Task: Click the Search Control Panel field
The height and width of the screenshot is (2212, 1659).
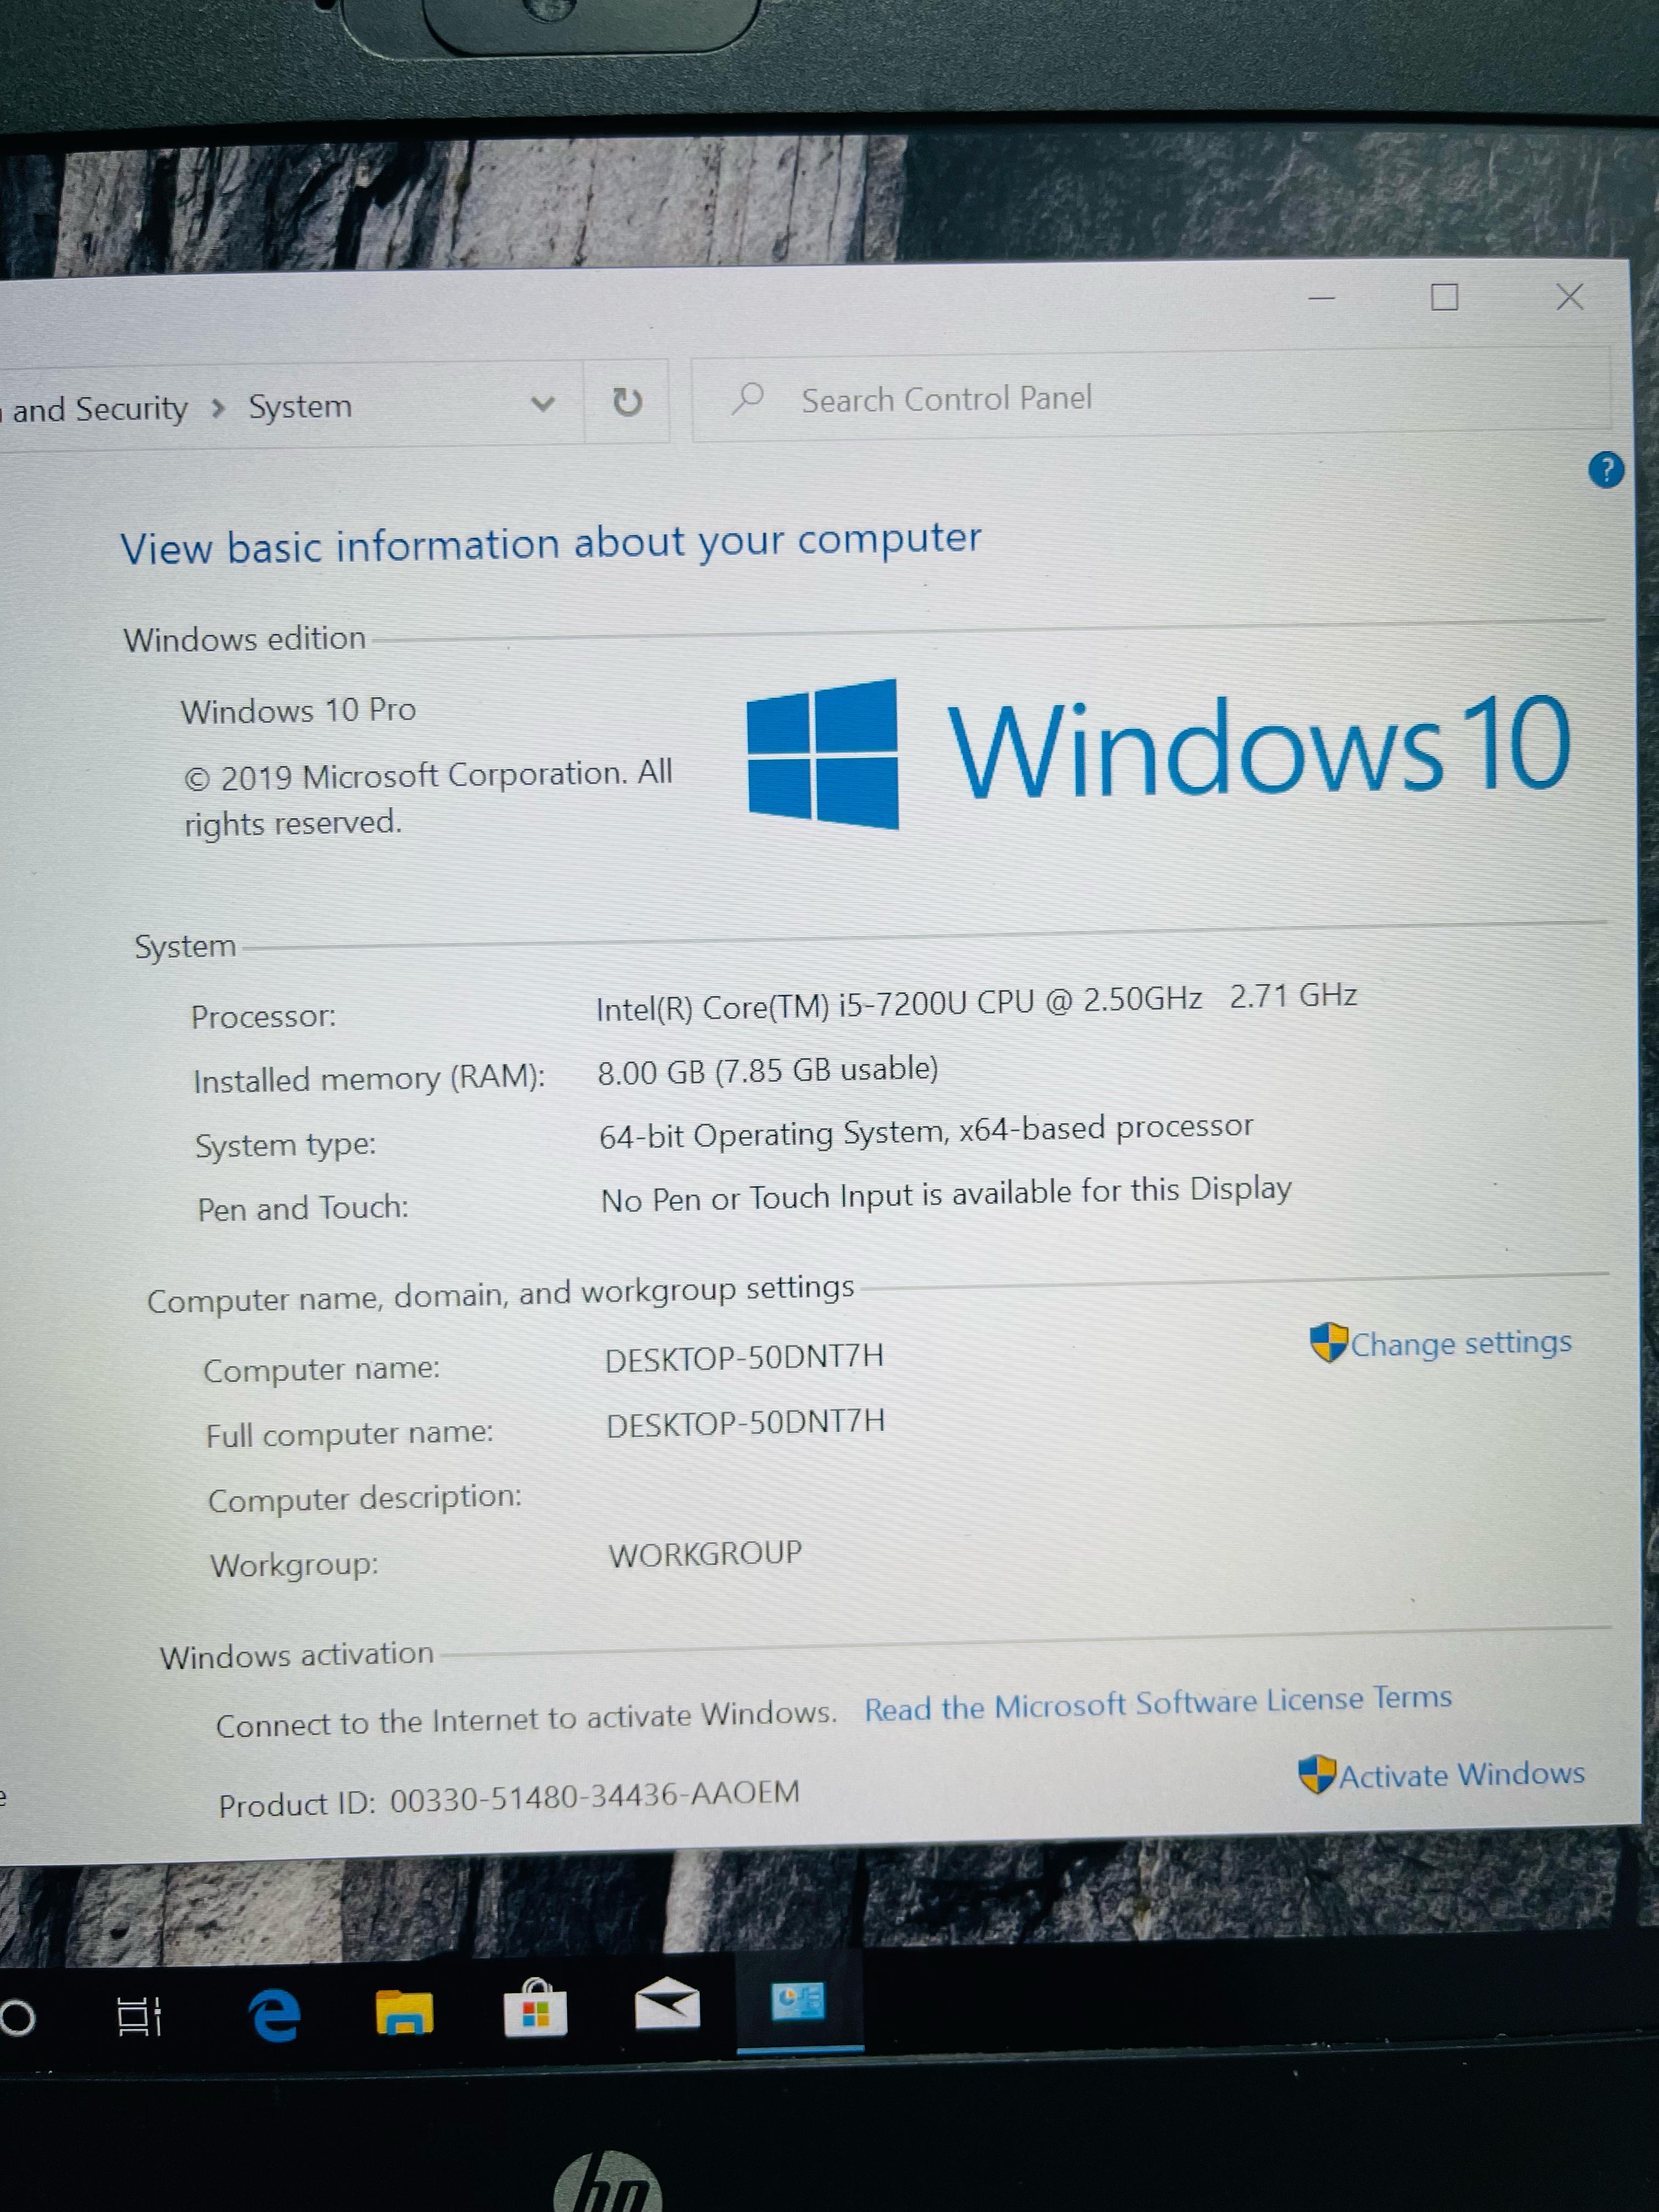Action: coord(1150,395)
